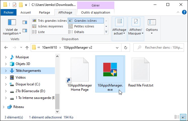Switch to the Partage ribbon tab

[x=44, y=12]
